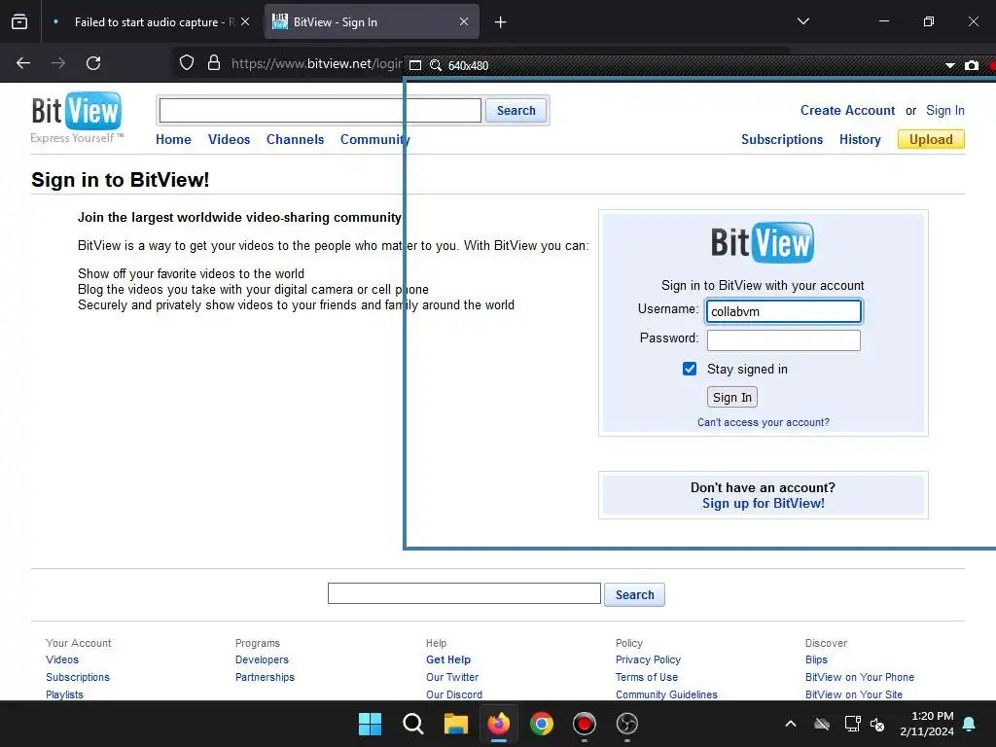This screenshot has width=996, height=747.
Task: Open the Firefox tab list icon
Action: coord(19,21)
